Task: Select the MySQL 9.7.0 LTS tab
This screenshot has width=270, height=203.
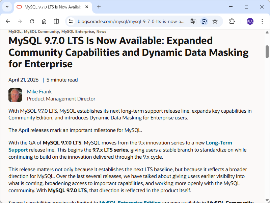Action: click(53, 7)
